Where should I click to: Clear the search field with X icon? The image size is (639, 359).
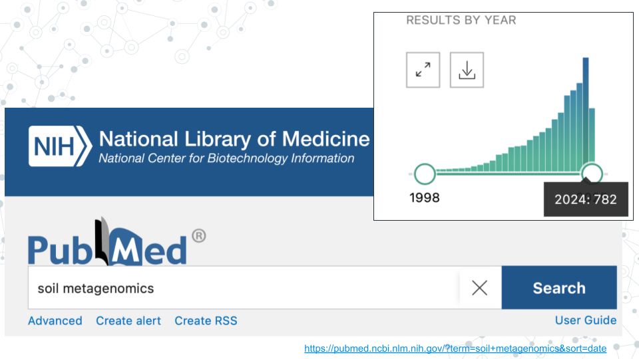click(479, 288)
